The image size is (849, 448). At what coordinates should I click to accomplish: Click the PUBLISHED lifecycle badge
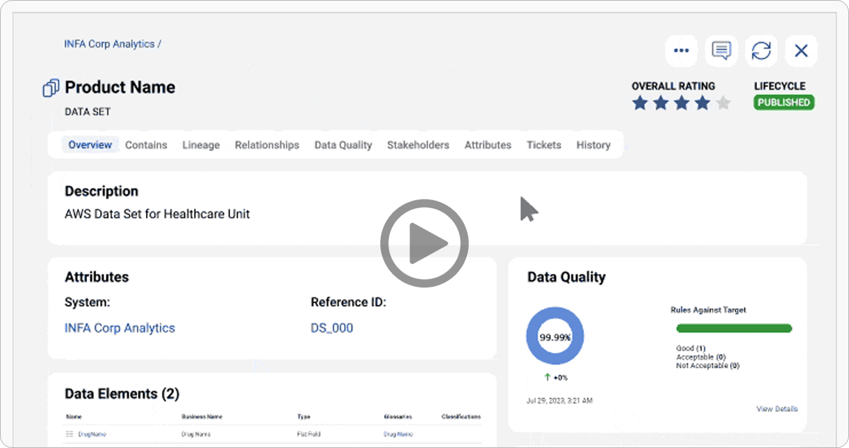pos(783,103)
